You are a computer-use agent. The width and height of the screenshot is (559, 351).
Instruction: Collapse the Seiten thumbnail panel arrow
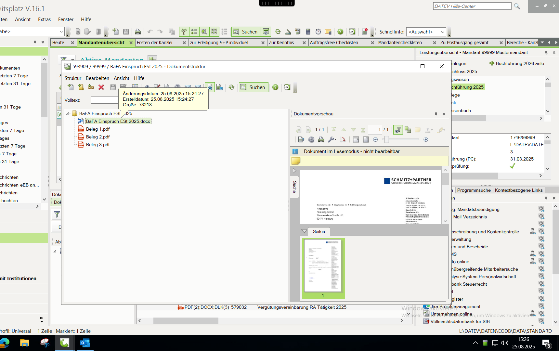[304, 231]
